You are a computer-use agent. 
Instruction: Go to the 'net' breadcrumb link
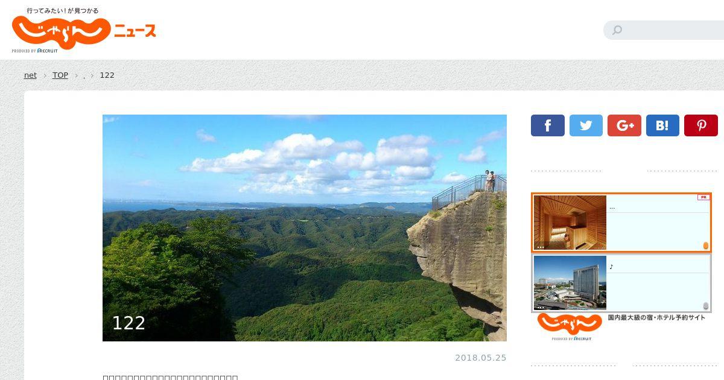pyautogui.click(x=30, y=75)
